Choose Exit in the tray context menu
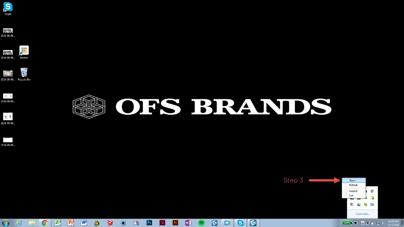 (x=354, y=195)
